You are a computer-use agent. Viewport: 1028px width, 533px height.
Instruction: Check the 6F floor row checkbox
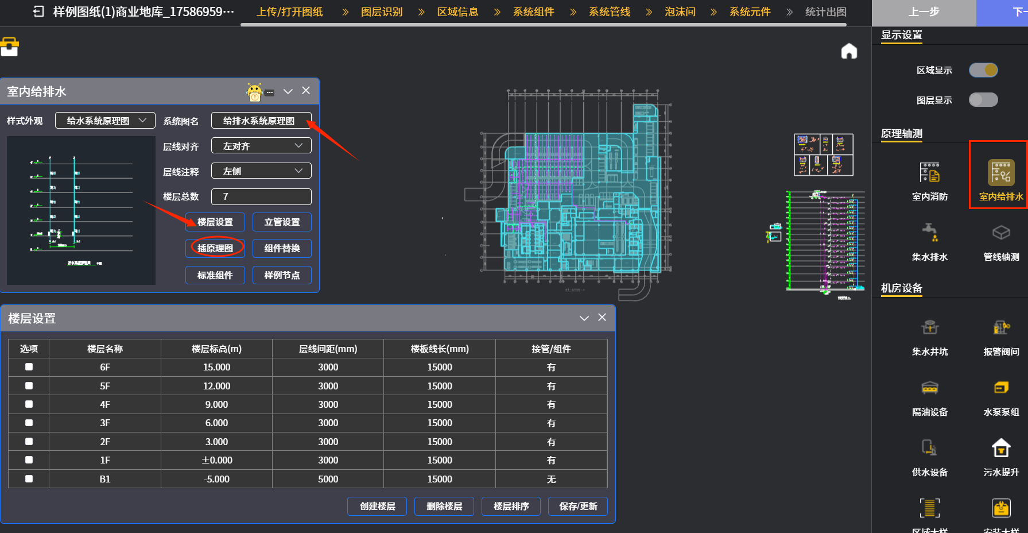point(29,367)
